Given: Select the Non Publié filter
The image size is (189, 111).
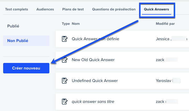Looking at the screenshot, I should pyautogui.click(x=26, y=41).
